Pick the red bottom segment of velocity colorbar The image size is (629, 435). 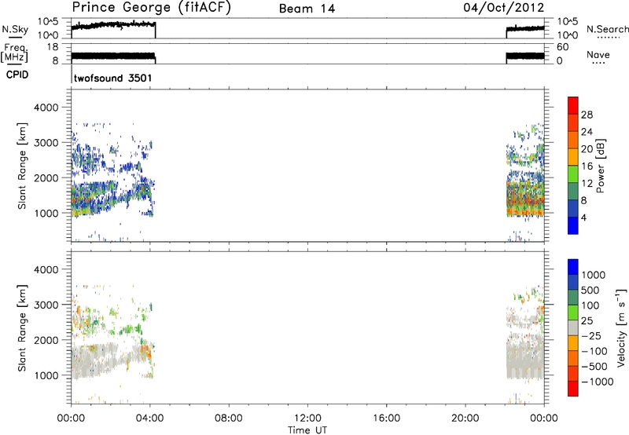tap(573, 389)
